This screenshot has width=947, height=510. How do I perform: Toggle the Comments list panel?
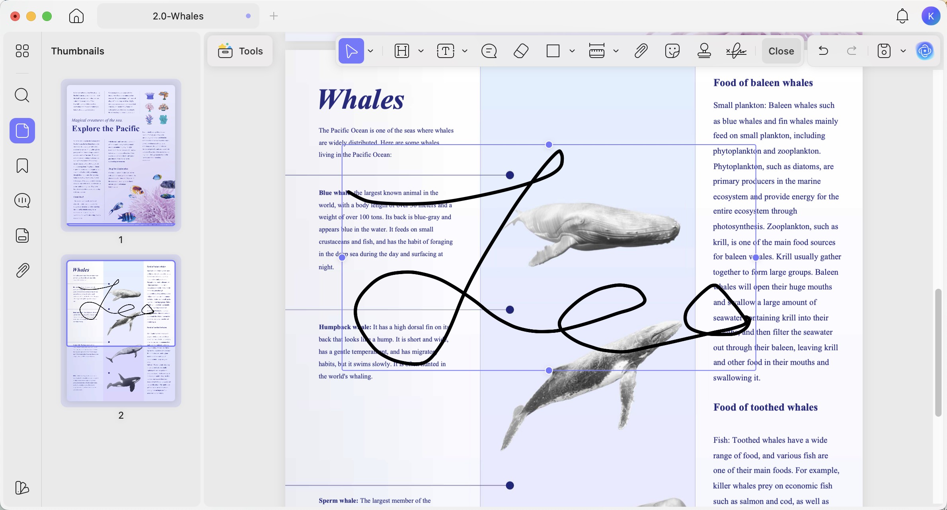tap(22, 201)
